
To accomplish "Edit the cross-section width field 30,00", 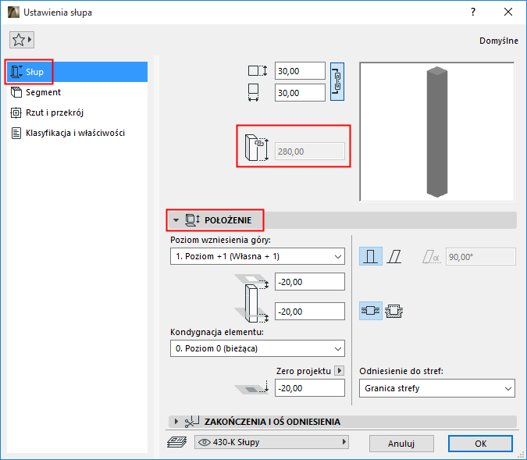I will click(x=300, y=93).
